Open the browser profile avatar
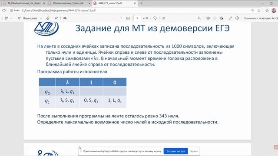The image size is (278, 156). 274,10
